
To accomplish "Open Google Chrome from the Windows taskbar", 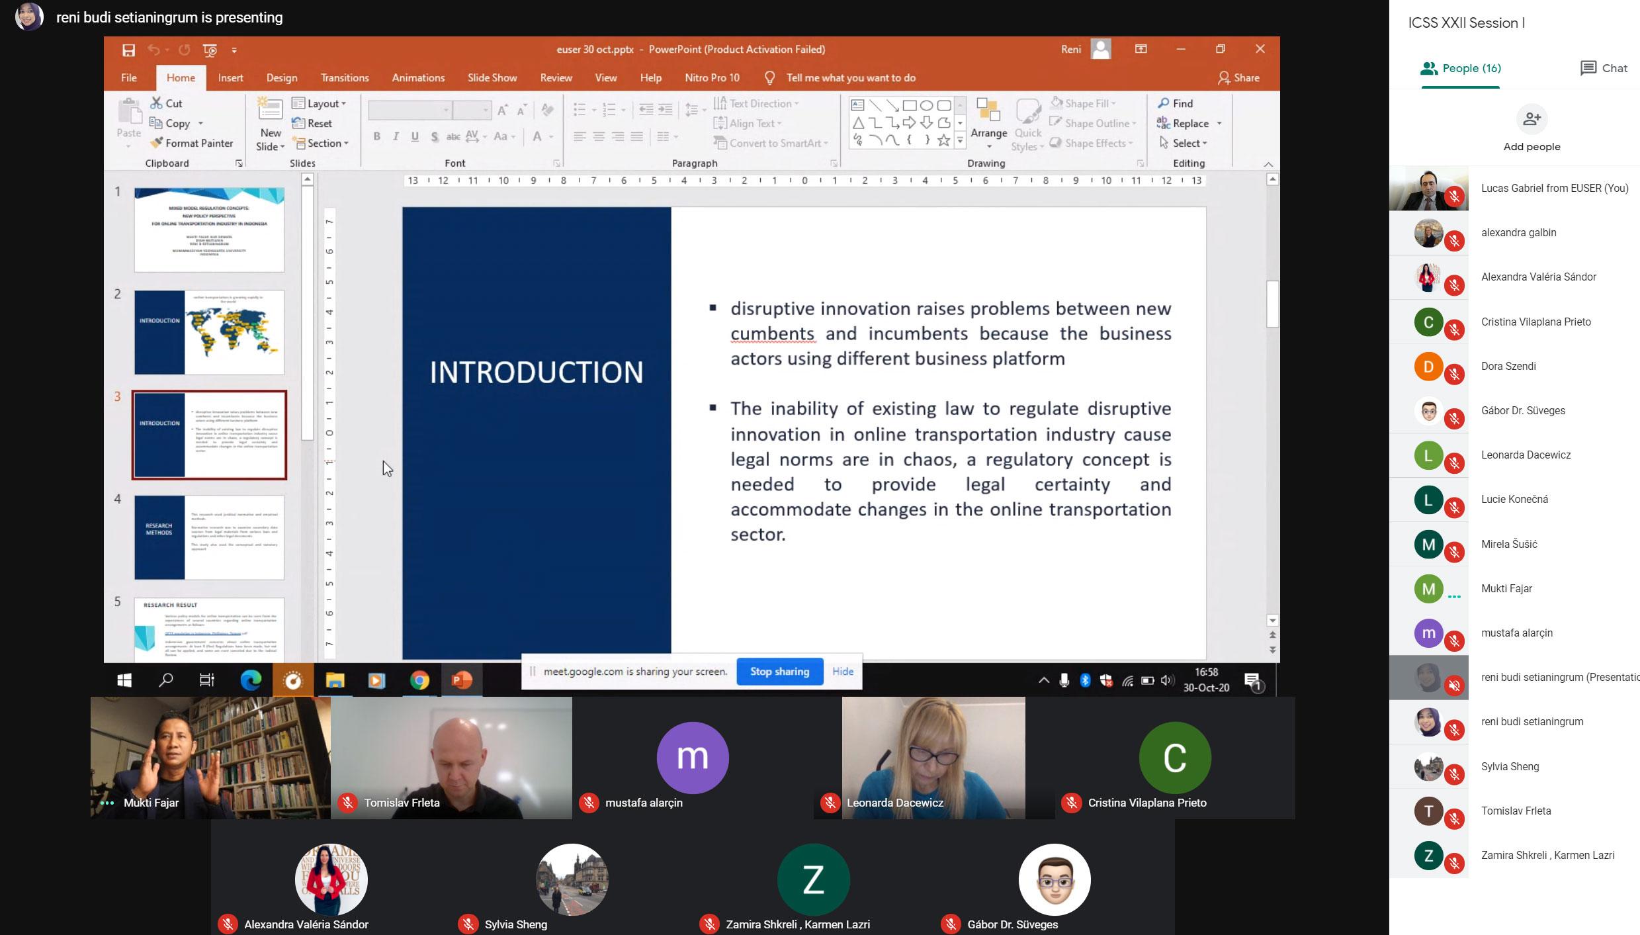I will pyautogui.click(x=419, y=680).
